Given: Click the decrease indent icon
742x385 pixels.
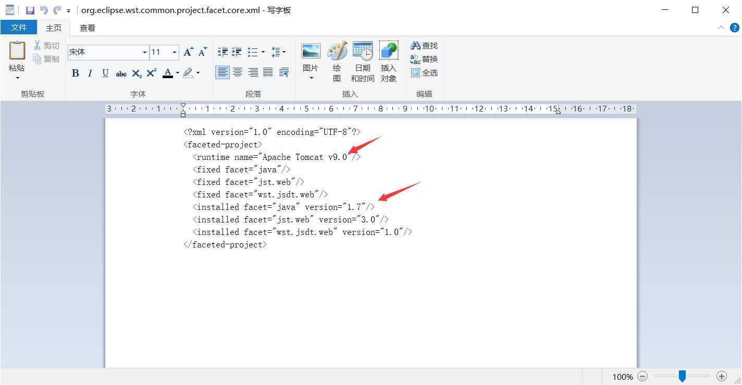Looking at the screenshot, I should click(222, 52).
